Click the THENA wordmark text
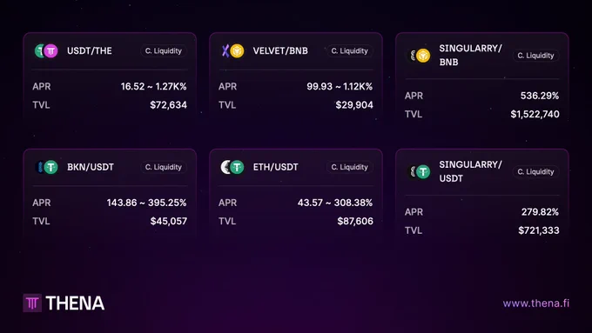Viewport: 592px width, 333px height. click(x=75, y=303)
